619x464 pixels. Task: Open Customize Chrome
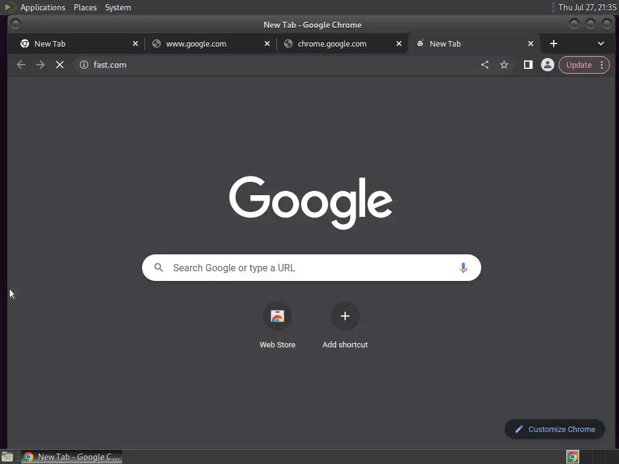[x=555, y=430]
